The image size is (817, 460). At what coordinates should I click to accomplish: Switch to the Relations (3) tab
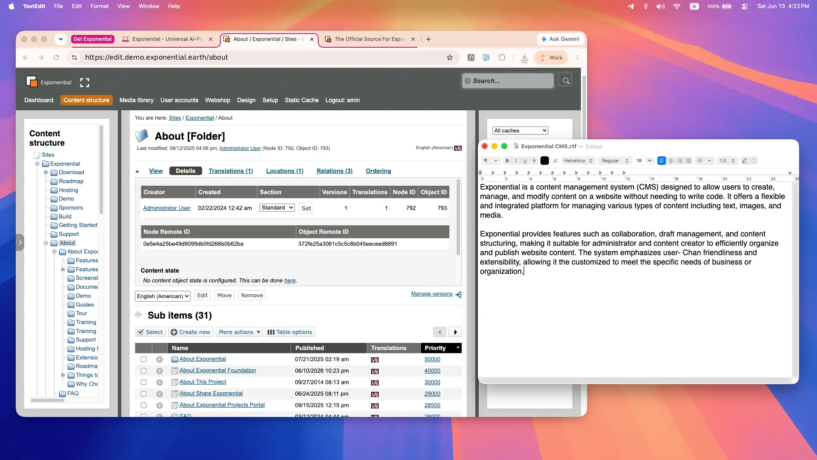tap(334, 171)
